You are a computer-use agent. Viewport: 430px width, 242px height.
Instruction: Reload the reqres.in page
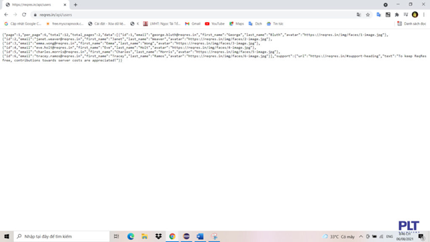pyautogui.click(x=24, y=15)
